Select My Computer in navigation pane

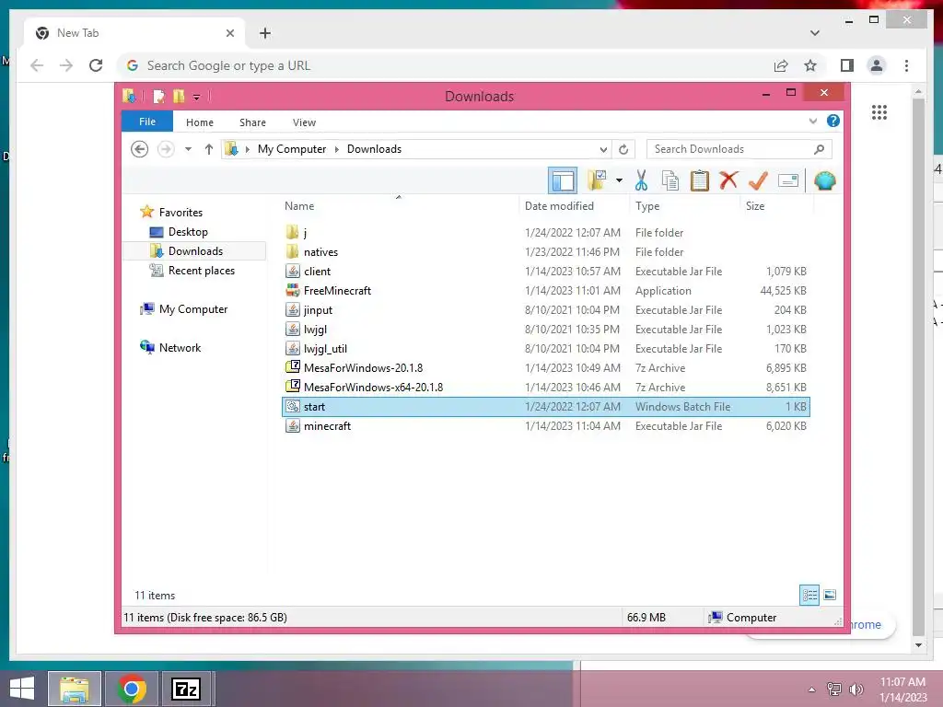193,309
